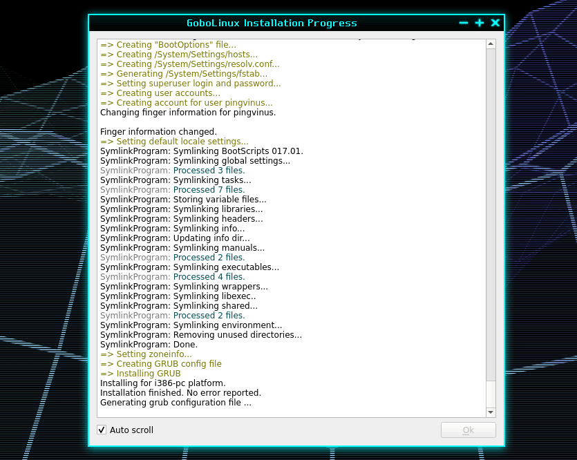
Task: Click Installing for i386-pc platform line
Action: pos(163,383)
